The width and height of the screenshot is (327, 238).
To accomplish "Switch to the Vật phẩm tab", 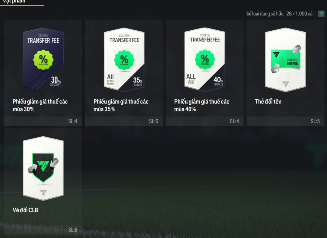I will (x=14, y=2).
